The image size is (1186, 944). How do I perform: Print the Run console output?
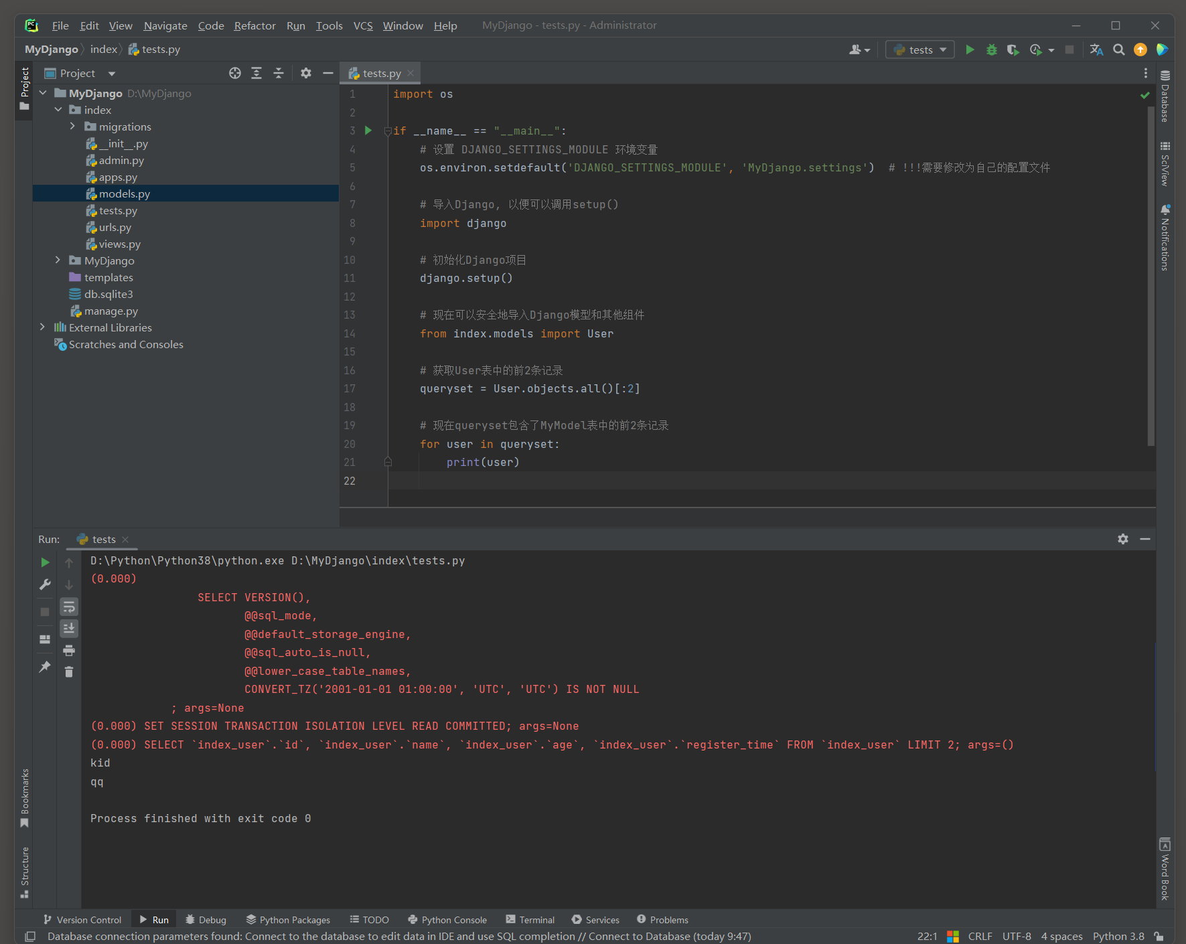pyautogui.click(x=69, y=650)
